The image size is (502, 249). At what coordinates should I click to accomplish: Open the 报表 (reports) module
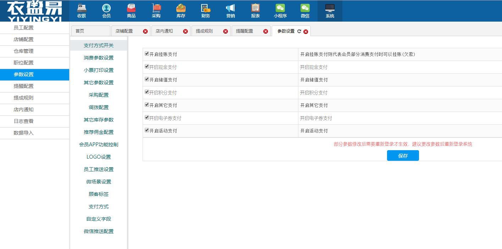(x=255, y=11)
